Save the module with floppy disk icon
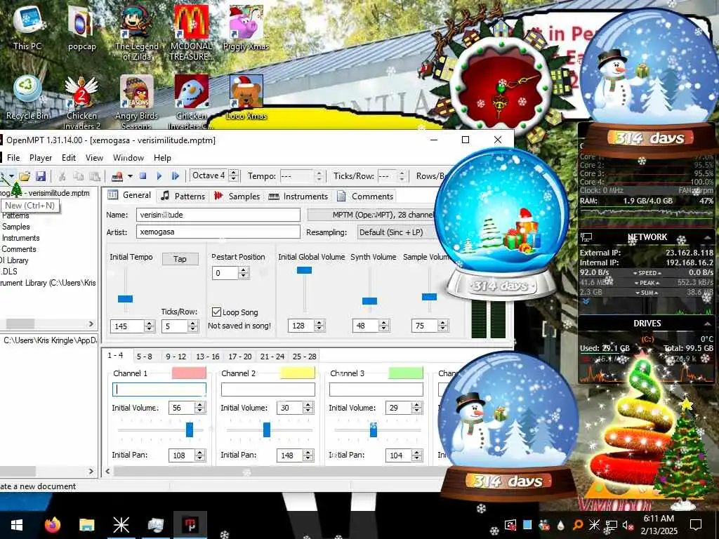719x539 pixels. 40,176
